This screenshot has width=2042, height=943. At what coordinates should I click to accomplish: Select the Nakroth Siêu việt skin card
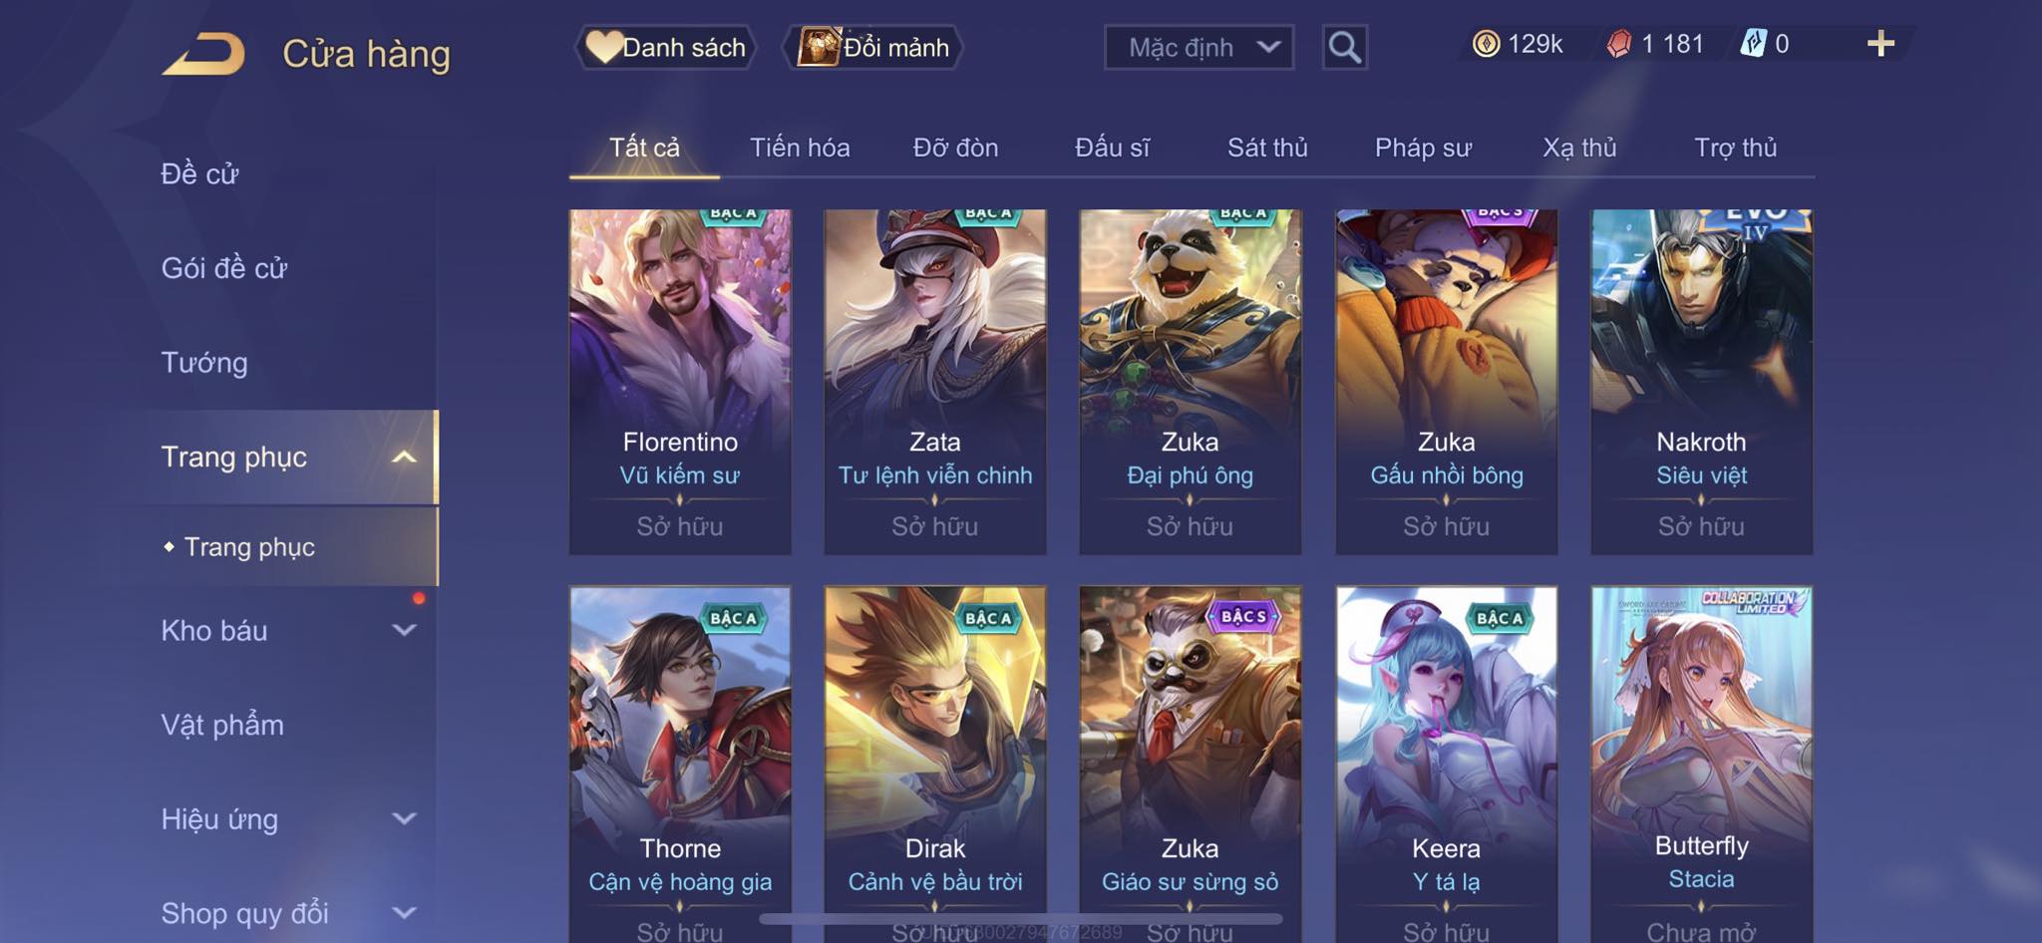(x=1701, y=382)
